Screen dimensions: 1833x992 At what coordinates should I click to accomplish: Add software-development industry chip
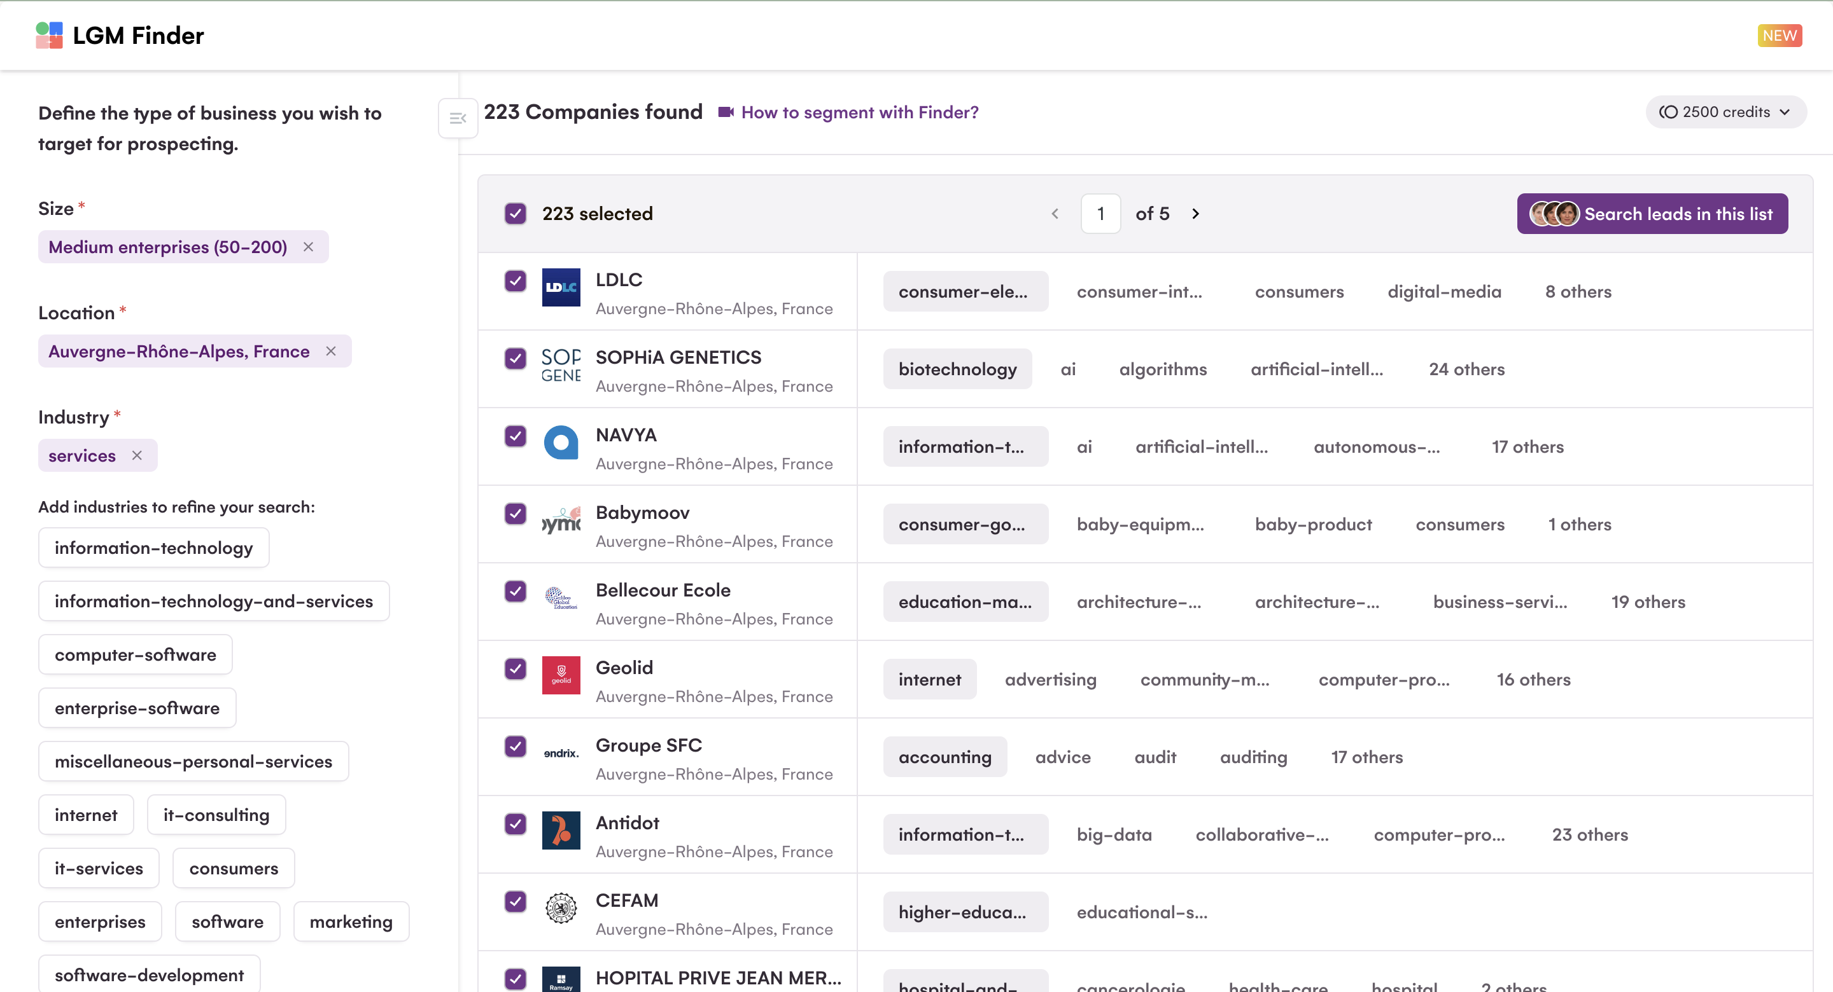click(x=150, y=974)
